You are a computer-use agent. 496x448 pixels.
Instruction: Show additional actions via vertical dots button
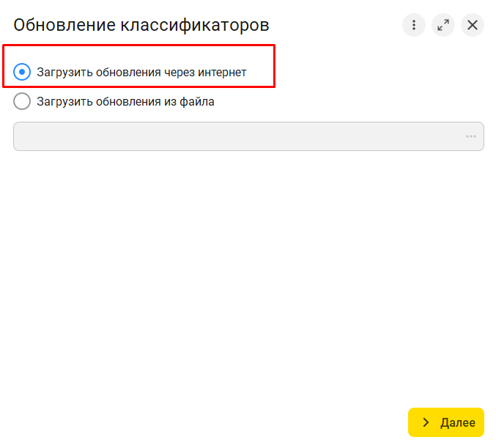(413, 25)
